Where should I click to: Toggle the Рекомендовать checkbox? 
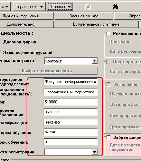coord(109,34)
